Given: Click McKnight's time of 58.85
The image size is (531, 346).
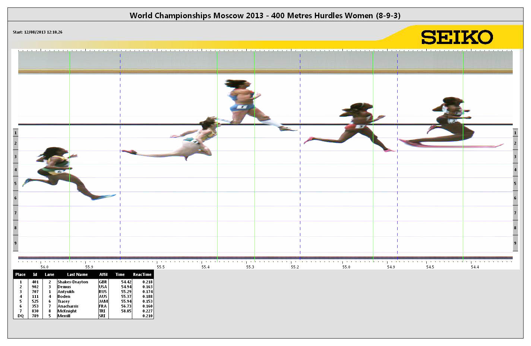Looking at the screenshot, I should click(126, 311).
